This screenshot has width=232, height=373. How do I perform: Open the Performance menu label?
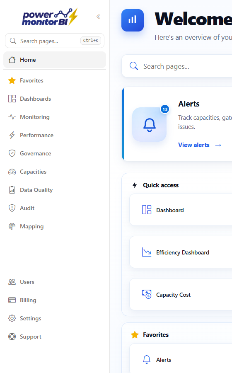tap(36, 135)
